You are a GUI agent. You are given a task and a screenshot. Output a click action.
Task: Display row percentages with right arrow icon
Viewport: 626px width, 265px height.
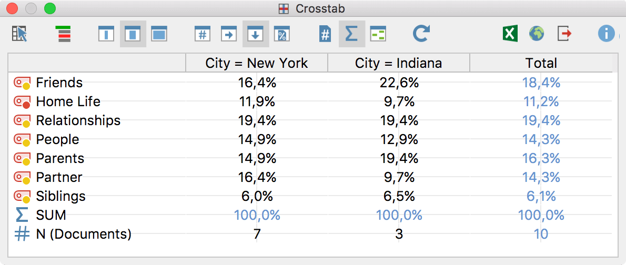pos(229,34)
